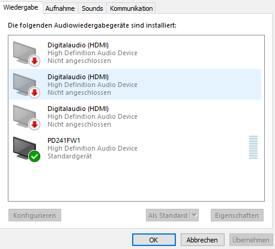Switch to the Kommunikation tab
Screen dimensions: 275x249
click(131, 8)
